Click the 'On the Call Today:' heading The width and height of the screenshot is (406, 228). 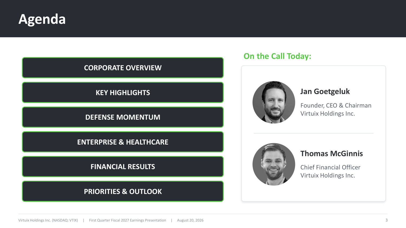[277, 56]
